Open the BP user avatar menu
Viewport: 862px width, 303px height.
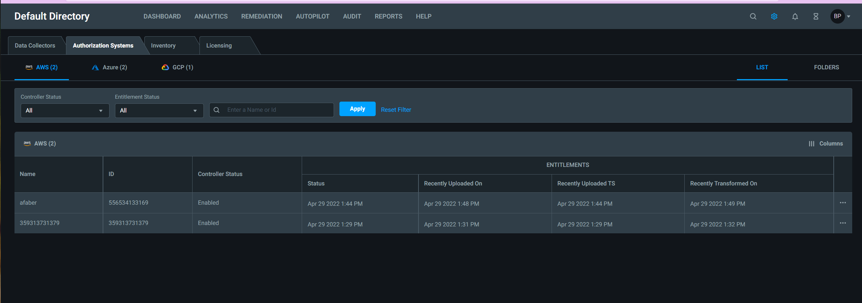837,16
